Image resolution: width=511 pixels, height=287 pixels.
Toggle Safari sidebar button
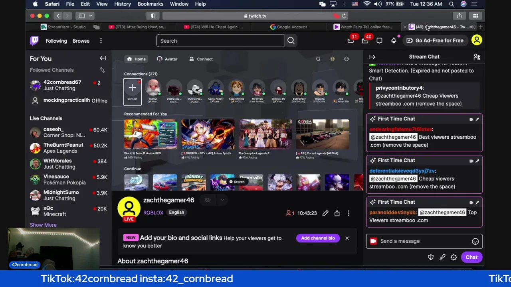pyautogui.click(x=82, y=16)
